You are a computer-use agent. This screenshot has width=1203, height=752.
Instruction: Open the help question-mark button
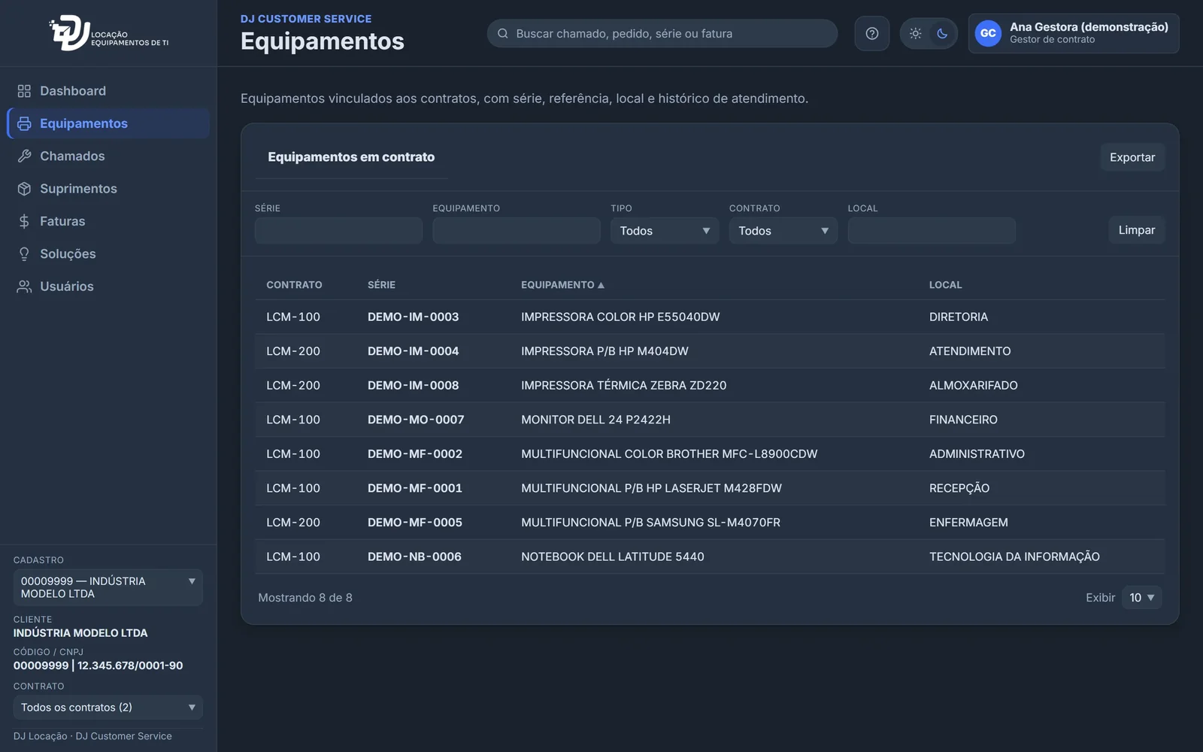872,33
